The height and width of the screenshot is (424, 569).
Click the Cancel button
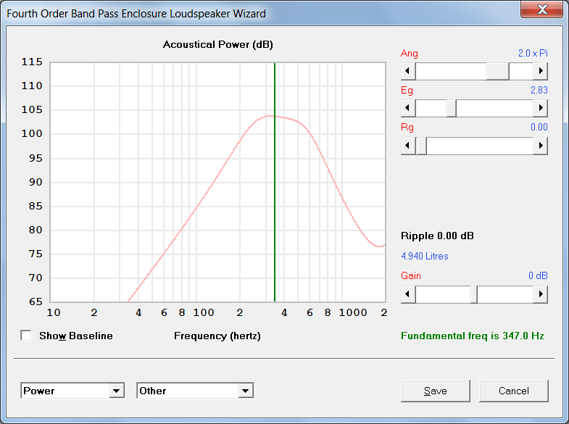pyautogui.click(x=513, y=391)
